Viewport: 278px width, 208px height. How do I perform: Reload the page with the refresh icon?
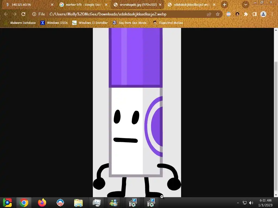click(x=23, y=14)
